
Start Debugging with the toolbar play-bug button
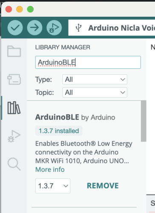point(54,28)
